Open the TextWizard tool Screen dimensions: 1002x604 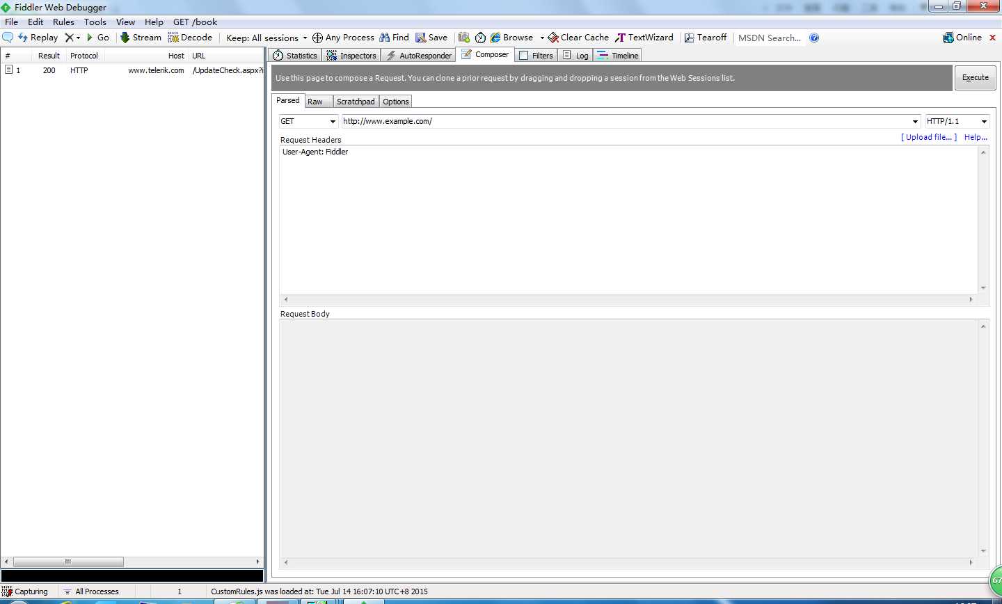coord(644,38)
